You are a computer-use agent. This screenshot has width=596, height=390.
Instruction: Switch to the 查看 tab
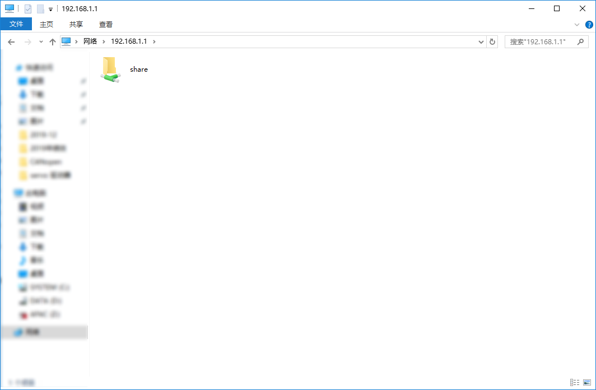coord(106,24)
